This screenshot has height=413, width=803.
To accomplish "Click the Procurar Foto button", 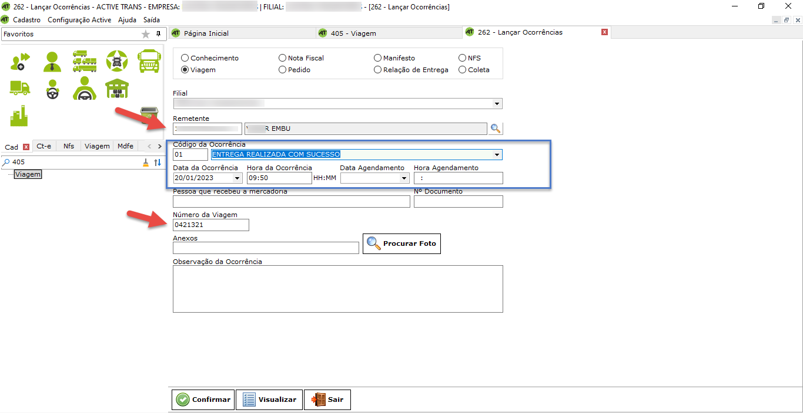I will coord(401,243).
